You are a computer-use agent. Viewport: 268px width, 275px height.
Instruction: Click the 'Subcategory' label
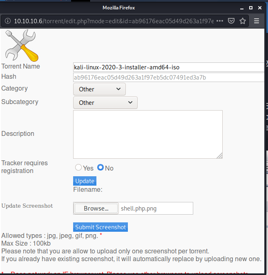pyautogui.click(x=20, y=102)
